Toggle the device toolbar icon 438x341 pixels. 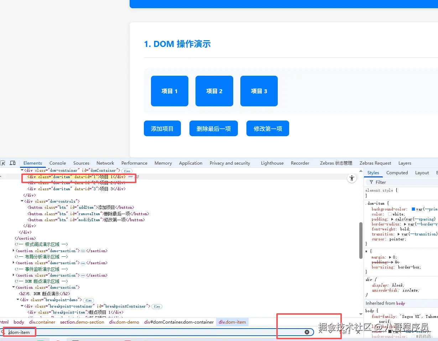(12, 163)
